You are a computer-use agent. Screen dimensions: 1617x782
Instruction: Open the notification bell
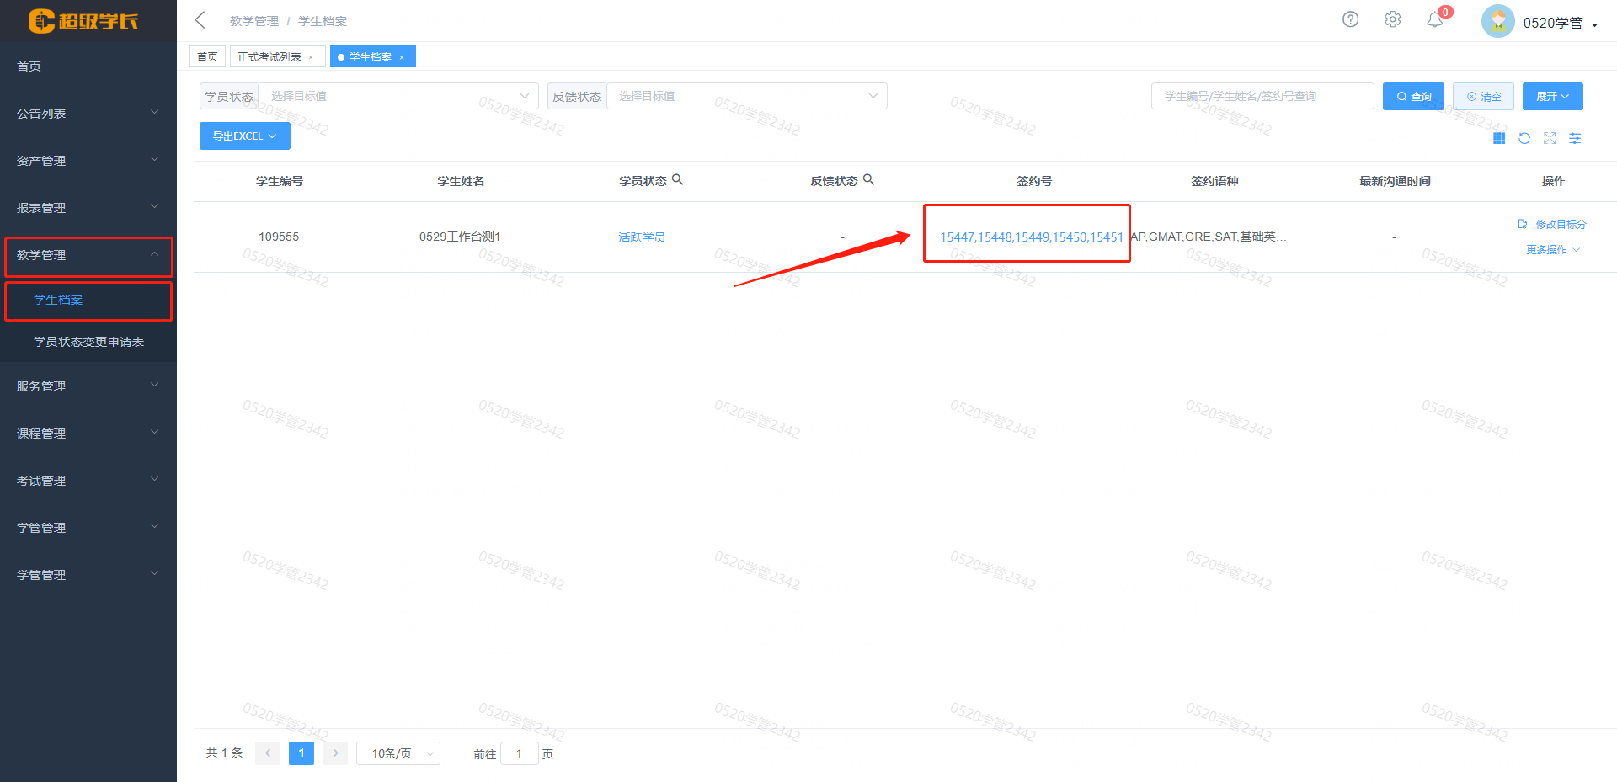click(x=1435, y=20)
